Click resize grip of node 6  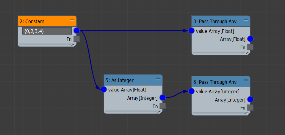(246, 114)
